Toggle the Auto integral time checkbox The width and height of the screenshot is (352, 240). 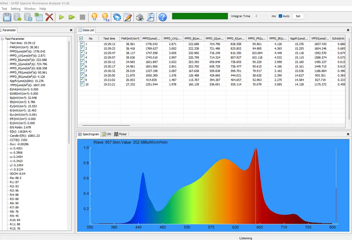[x=280, y=16]
